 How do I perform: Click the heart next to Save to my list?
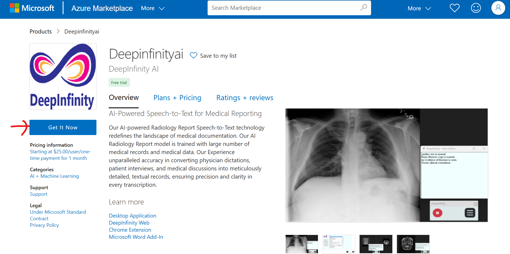coord(193,55)
